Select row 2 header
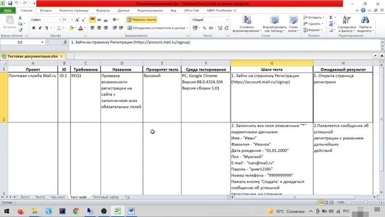The width and height of the screenshot is (385, 217). [4, 97]
